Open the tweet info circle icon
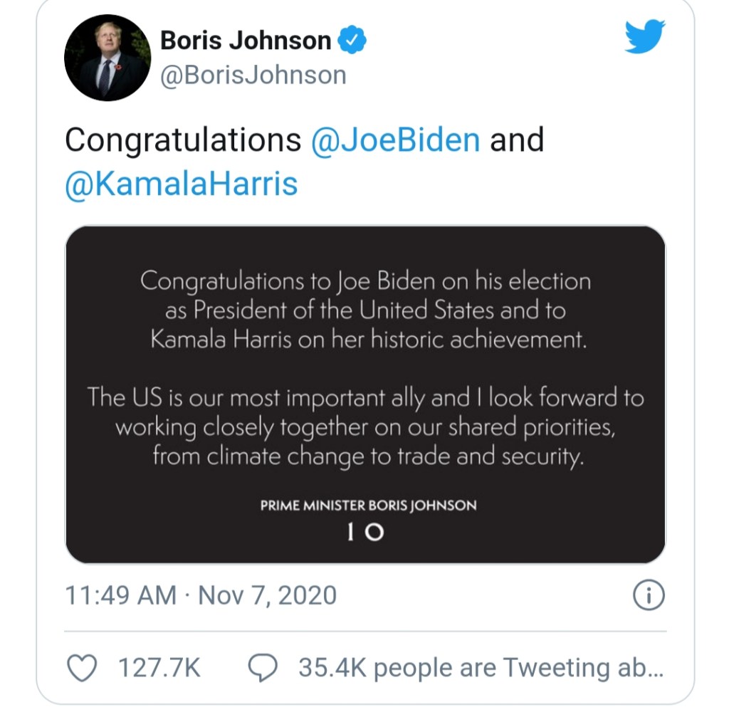The width and height of the screenshot is (729, 712). coord(648,596)
